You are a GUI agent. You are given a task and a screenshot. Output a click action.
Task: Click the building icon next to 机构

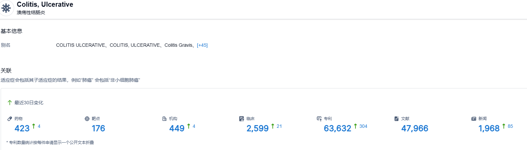(164, 119)
